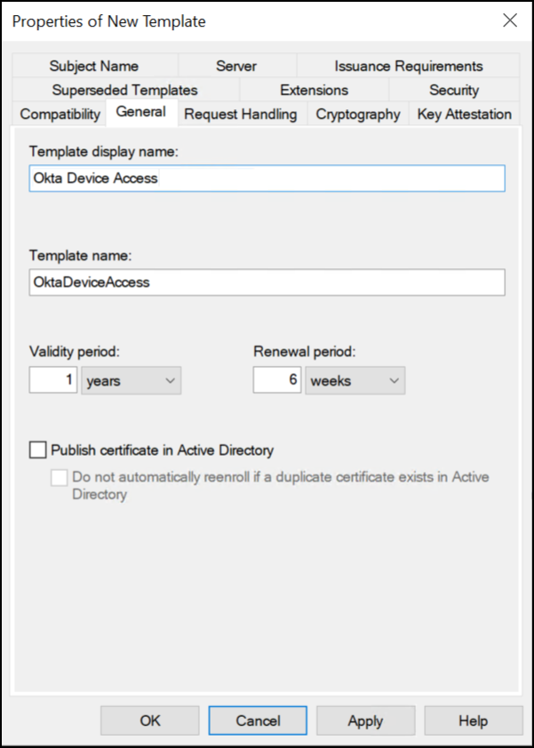Select the Superseded Templates tab
Viewport: 534px width, 748px height.
click(x=125, y=90)
